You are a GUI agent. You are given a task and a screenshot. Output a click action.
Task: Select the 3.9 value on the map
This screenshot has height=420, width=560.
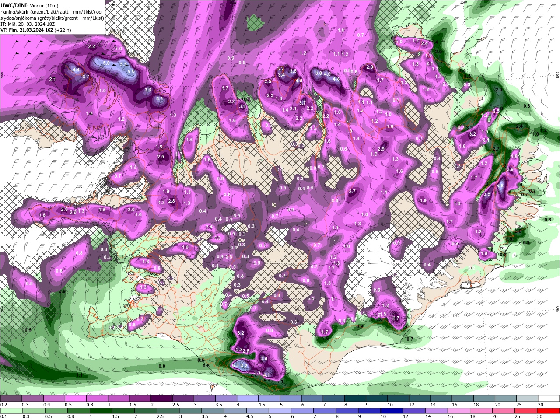coord(148,90)
